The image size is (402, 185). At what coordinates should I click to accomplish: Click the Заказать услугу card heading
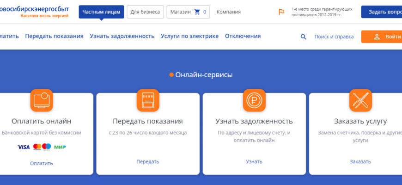[x=360, y=121]
